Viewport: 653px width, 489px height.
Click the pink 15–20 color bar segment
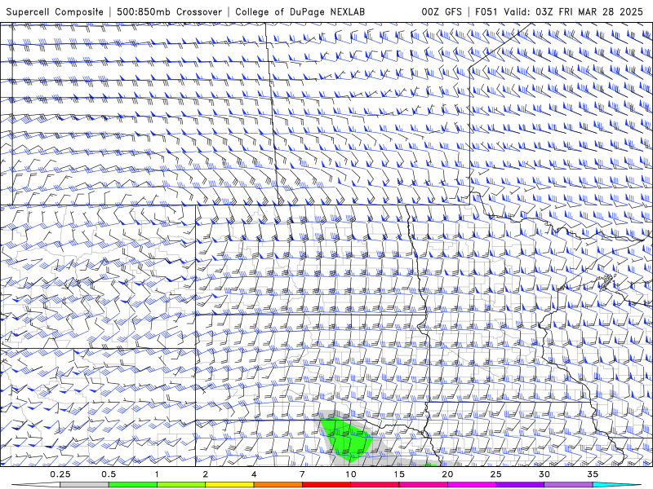(x=423, y=485)
